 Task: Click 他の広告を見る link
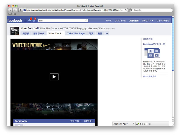pos(149,76)
